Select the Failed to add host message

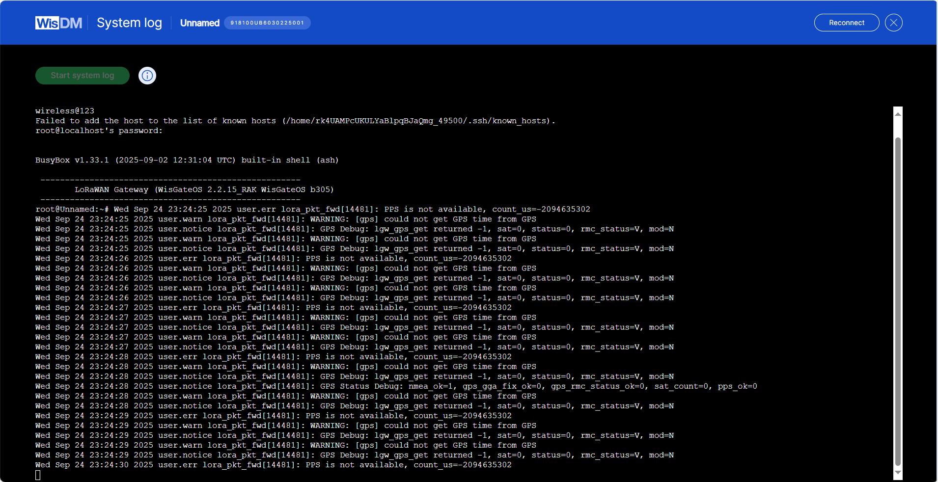click(x=295, y=121)
